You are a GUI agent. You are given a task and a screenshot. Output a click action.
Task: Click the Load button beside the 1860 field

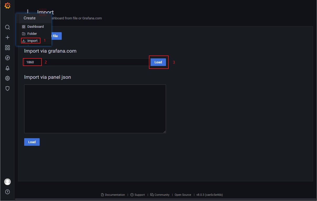[158, 62]
